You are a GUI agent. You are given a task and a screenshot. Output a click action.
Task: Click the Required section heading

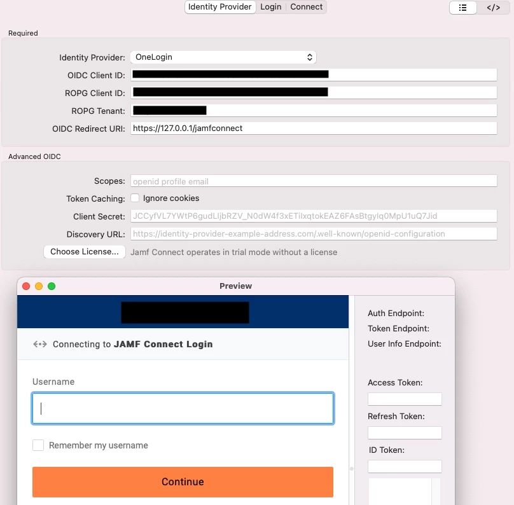(23, 33)
